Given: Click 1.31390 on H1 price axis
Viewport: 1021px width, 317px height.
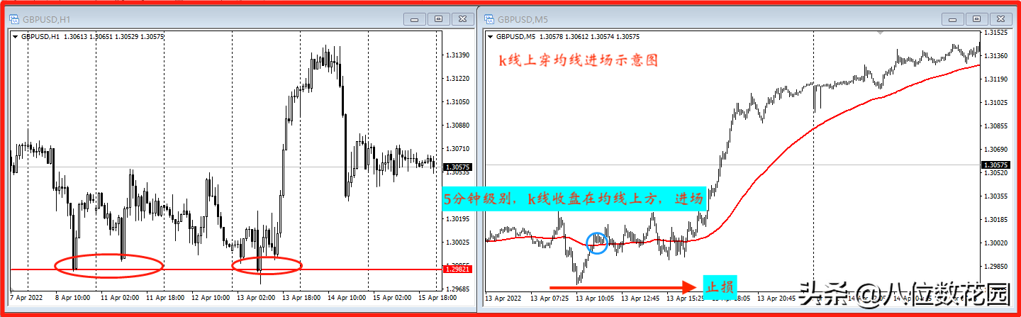Looking at the screenshot, I should pos(458,55).
